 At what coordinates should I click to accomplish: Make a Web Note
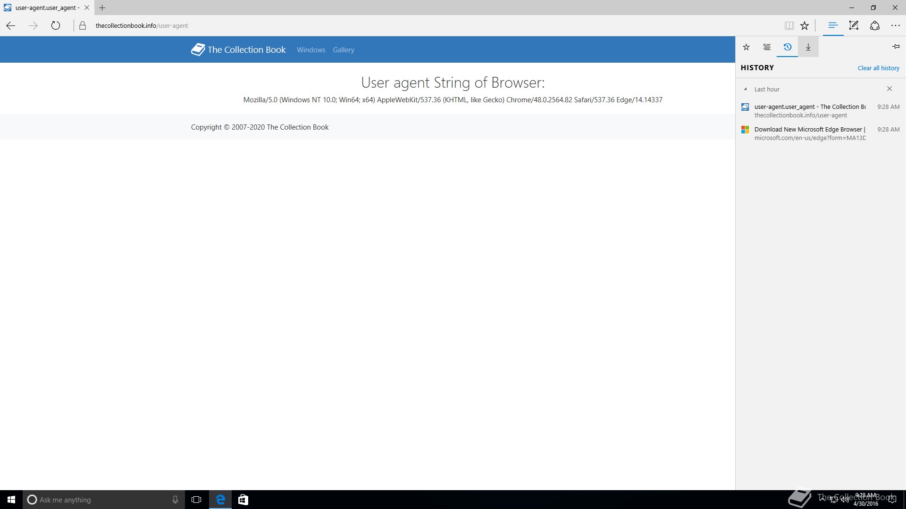coord(854,25)
